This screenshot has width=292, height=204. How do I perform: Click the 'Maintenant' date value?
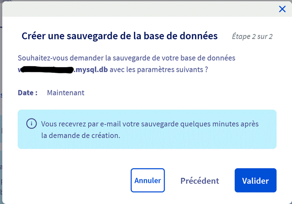(x=65, y=93)
